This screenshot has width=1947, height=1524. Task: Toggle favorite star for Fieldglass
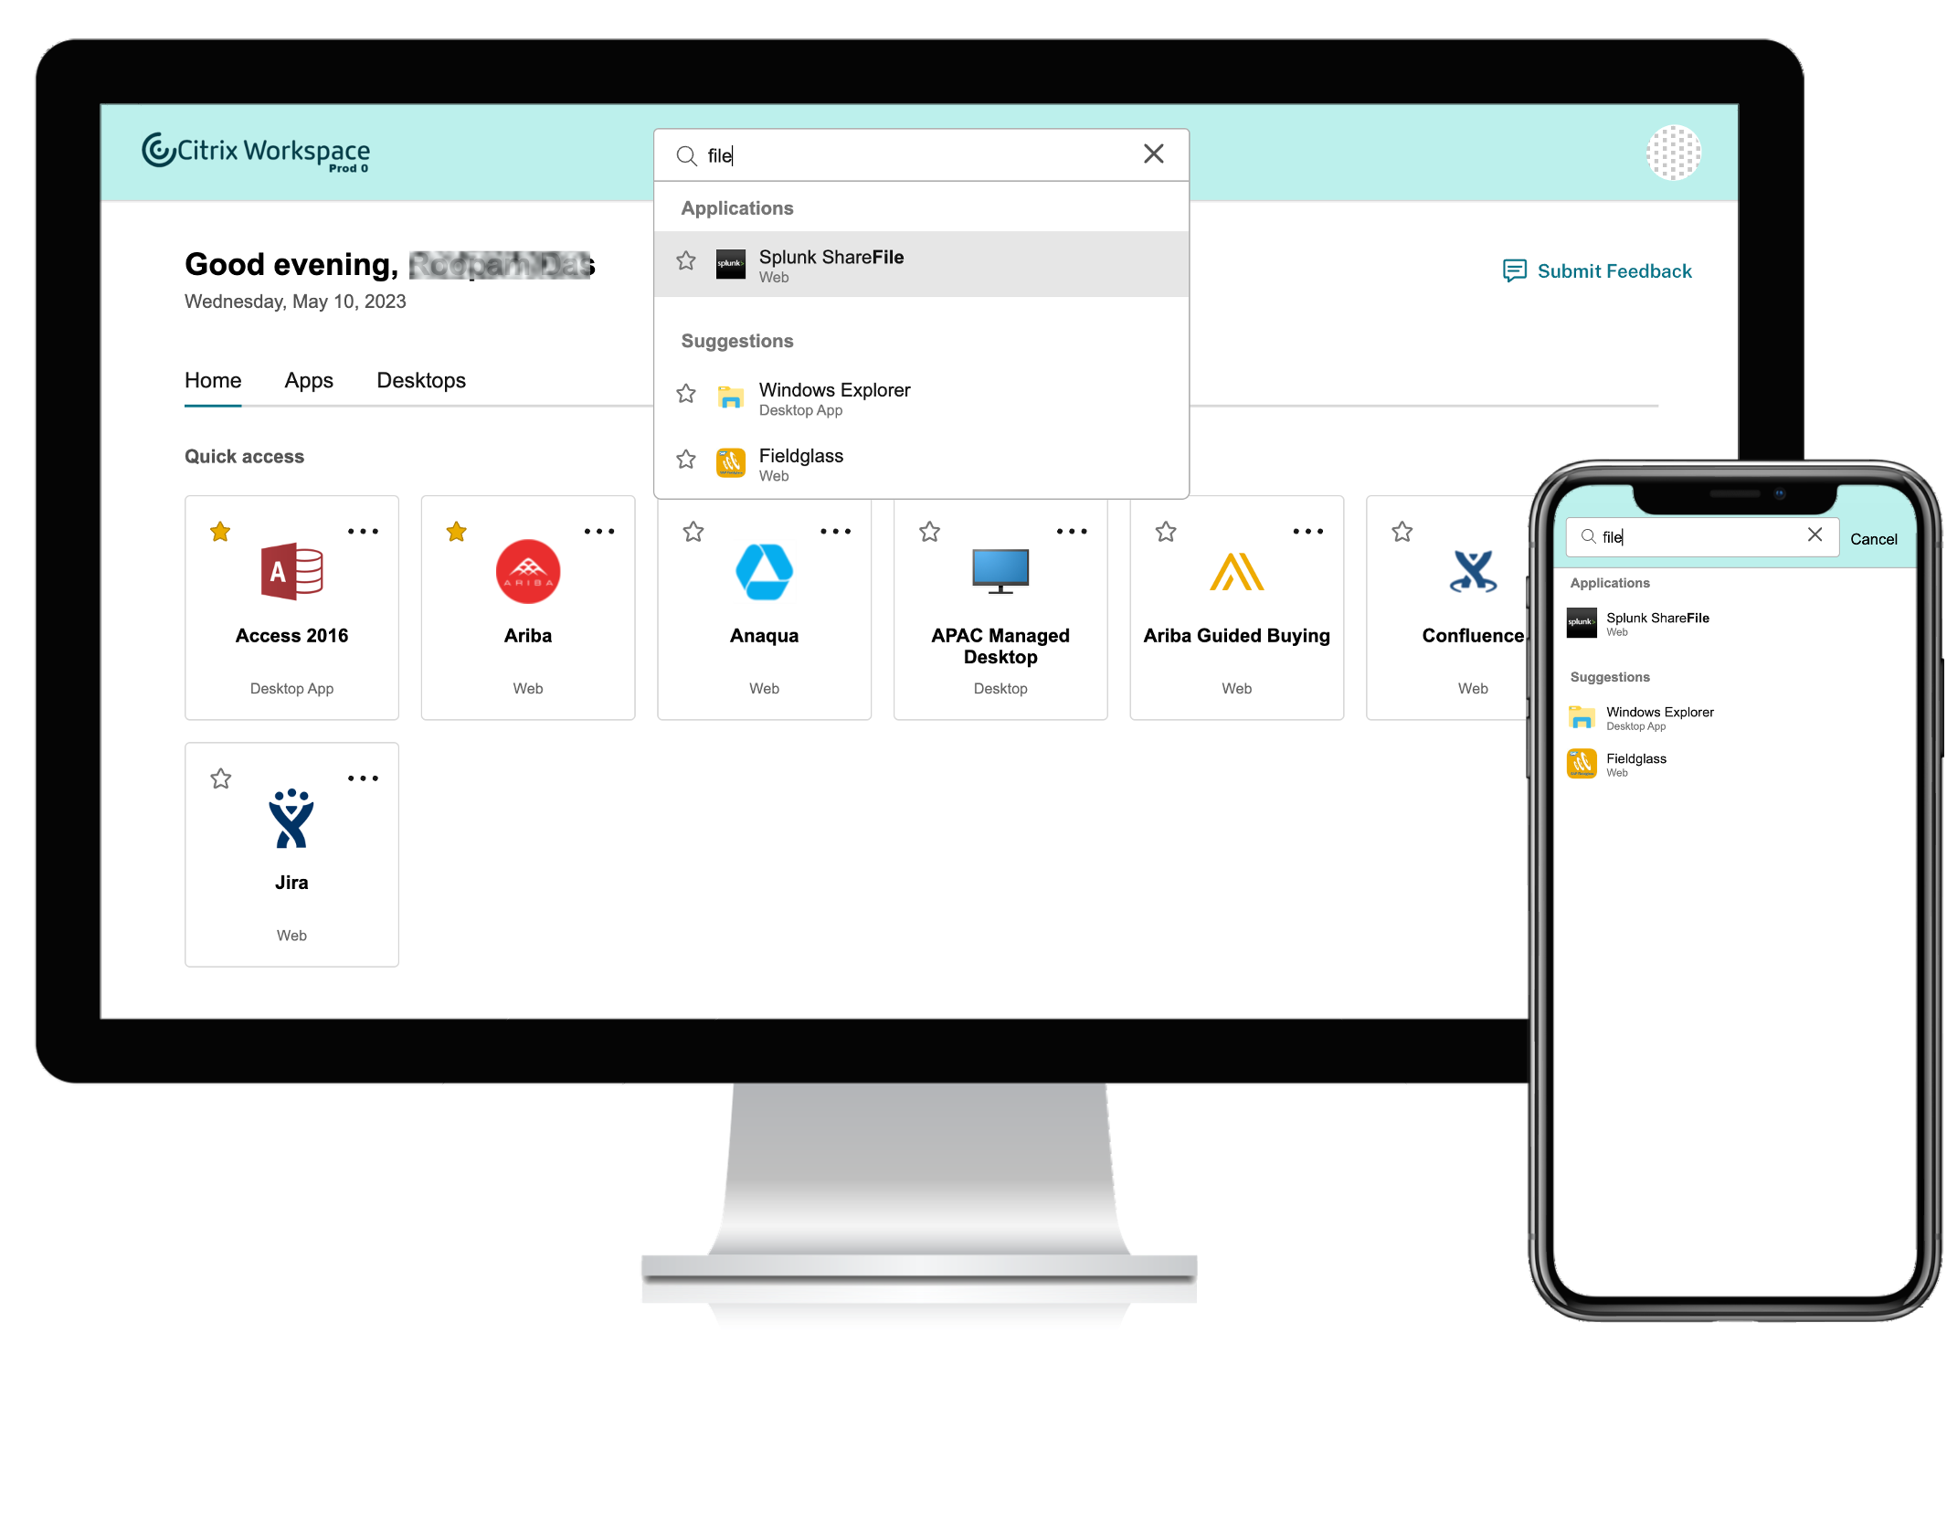coord(683,457)
